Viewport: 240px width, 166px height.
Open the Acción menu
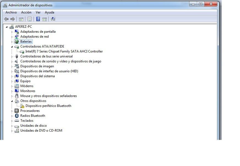(x=26, y=12)
